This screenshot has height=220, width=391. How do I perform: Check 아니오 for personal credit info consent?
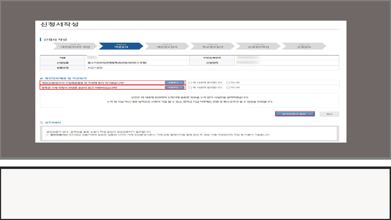pyautogui.click(x=228, y=83)
